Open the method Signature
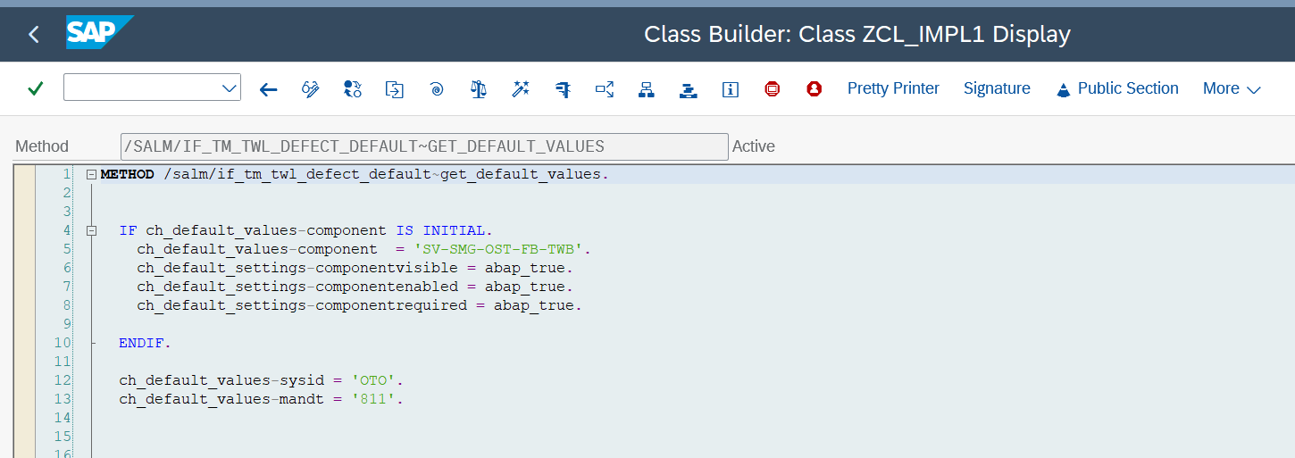This screenshot has width=1295, height=458. (997, 88)
